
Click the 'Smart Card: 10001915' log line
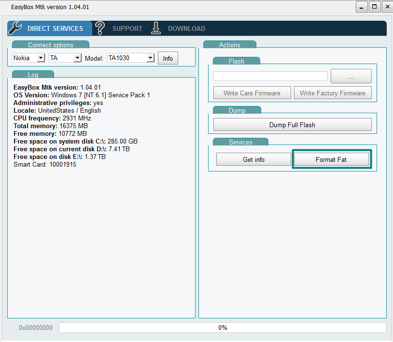(x=45, y=165)
